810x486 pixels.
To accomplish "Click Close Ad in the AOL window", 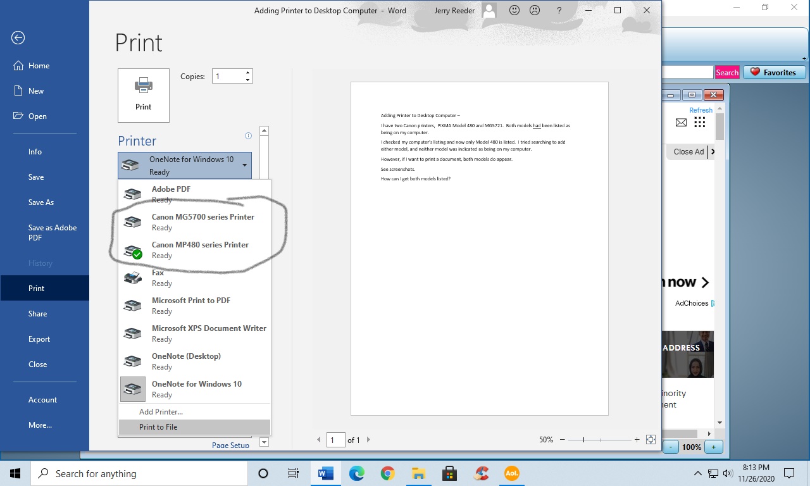I will click(x=688, y=152).
